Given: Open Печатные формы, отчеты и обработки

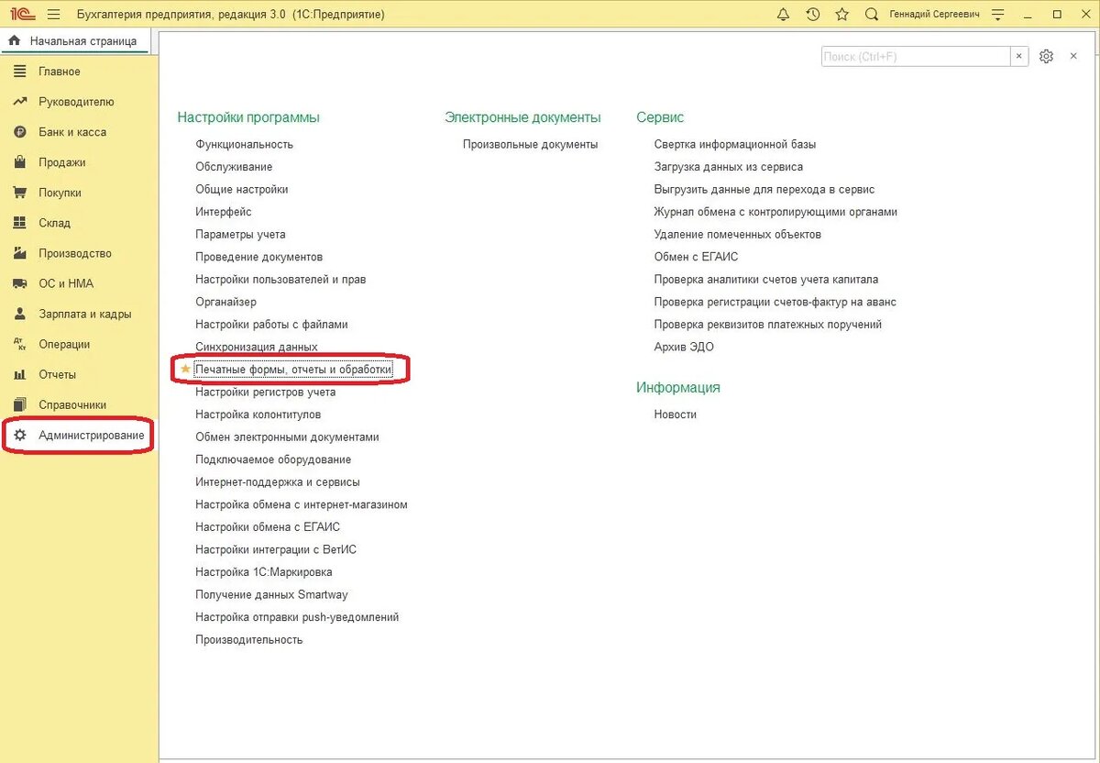Looking at the screenshot, I should click(293, 369).
